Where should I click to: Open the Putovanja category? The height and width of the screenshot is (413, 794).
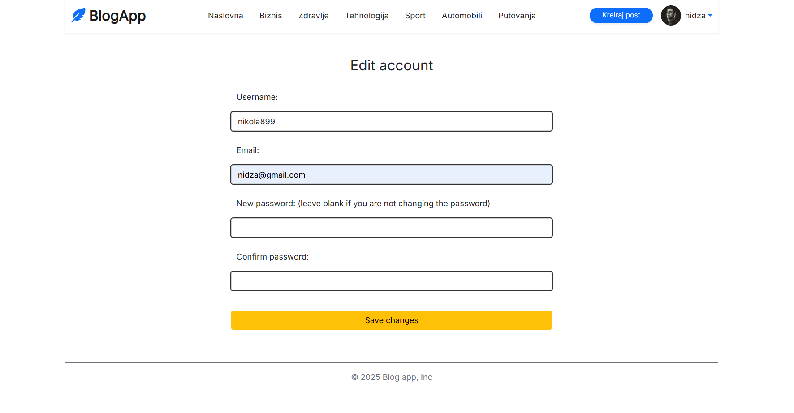click(x=517, y=16)
